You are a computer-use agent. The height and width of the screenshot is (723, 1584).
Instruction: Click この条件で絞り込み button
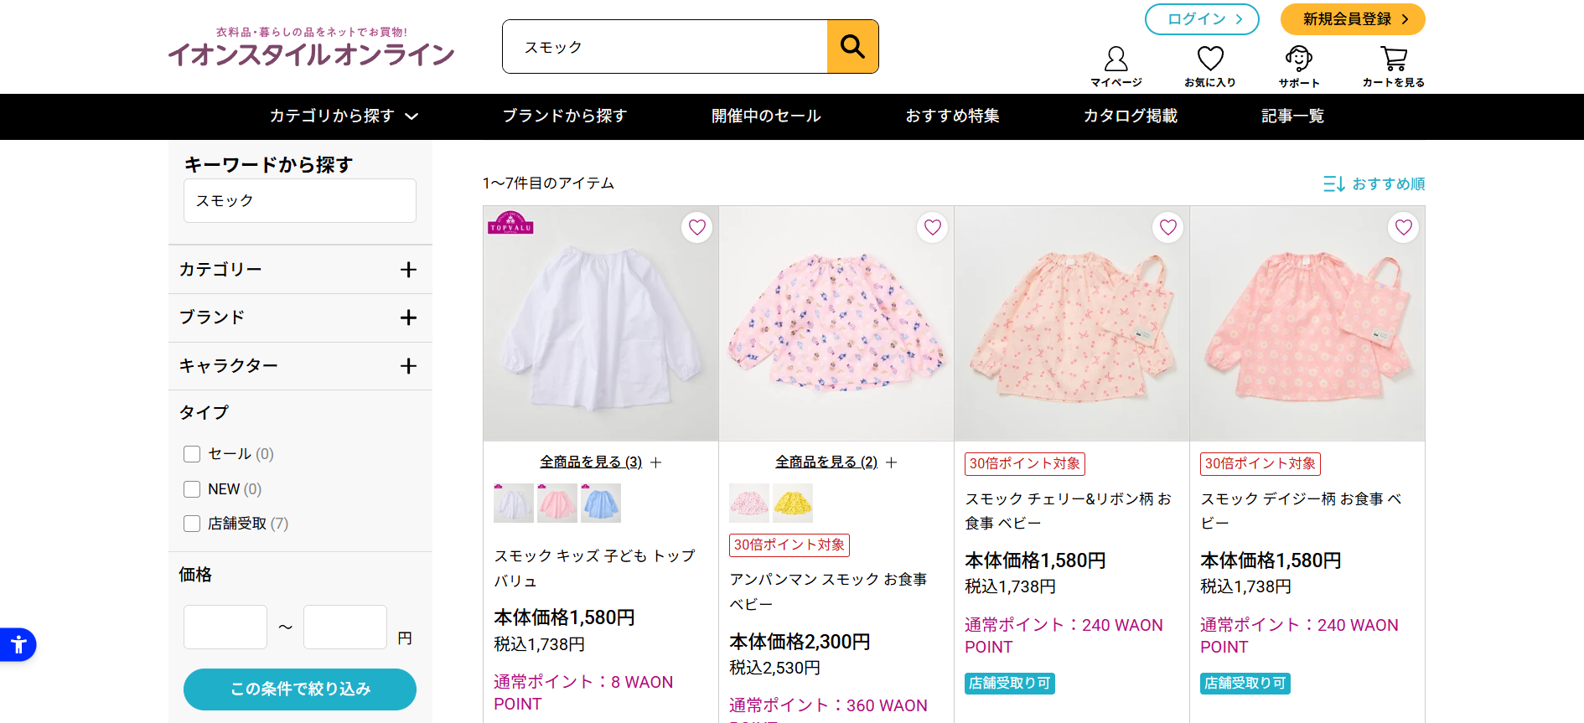tap(300, 689)
